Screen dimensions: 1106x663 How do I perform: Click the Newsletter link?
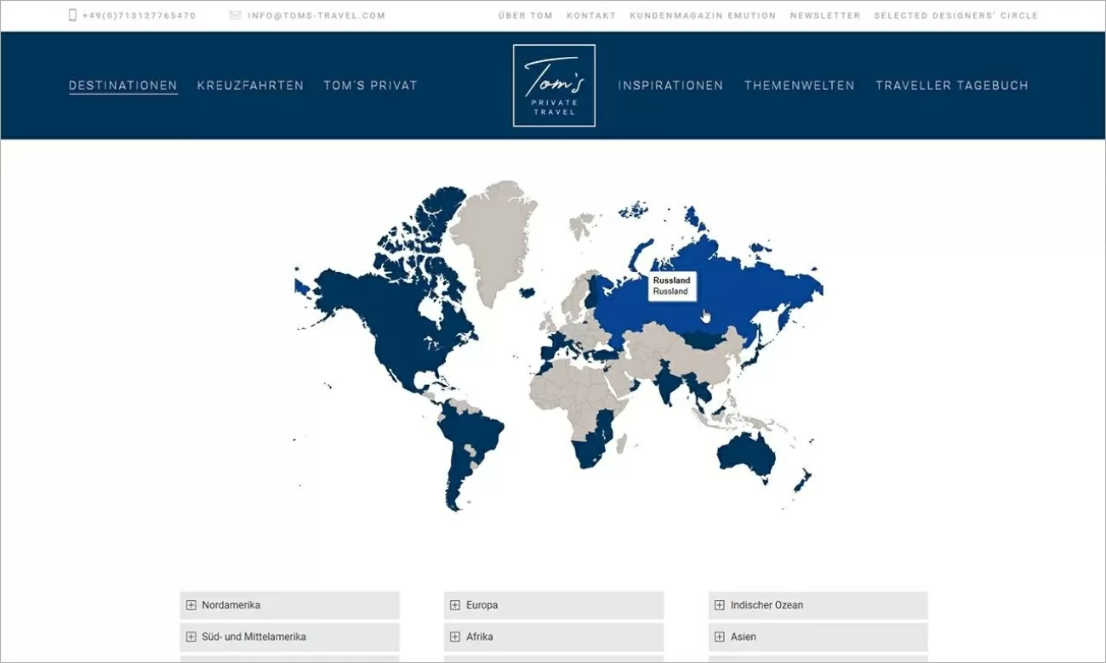pos(824,15)
